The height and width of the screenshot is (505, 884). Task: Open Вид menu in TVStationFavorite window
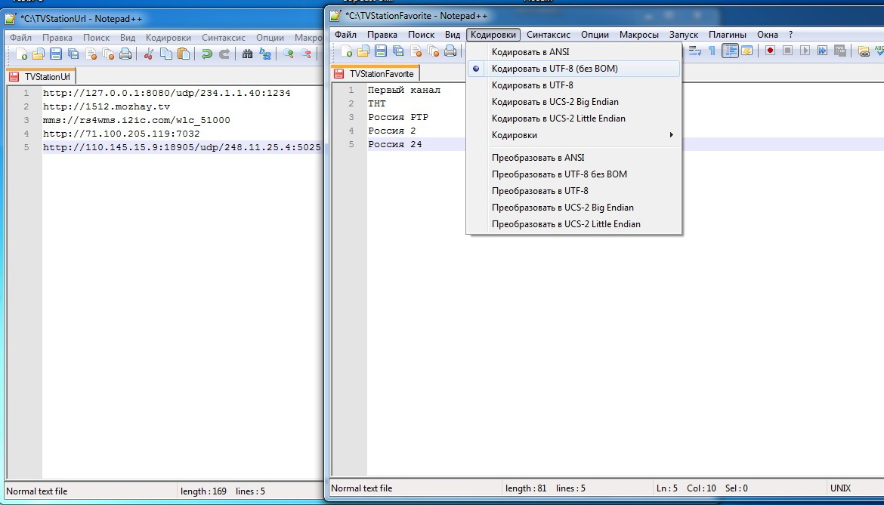point(452,35)
